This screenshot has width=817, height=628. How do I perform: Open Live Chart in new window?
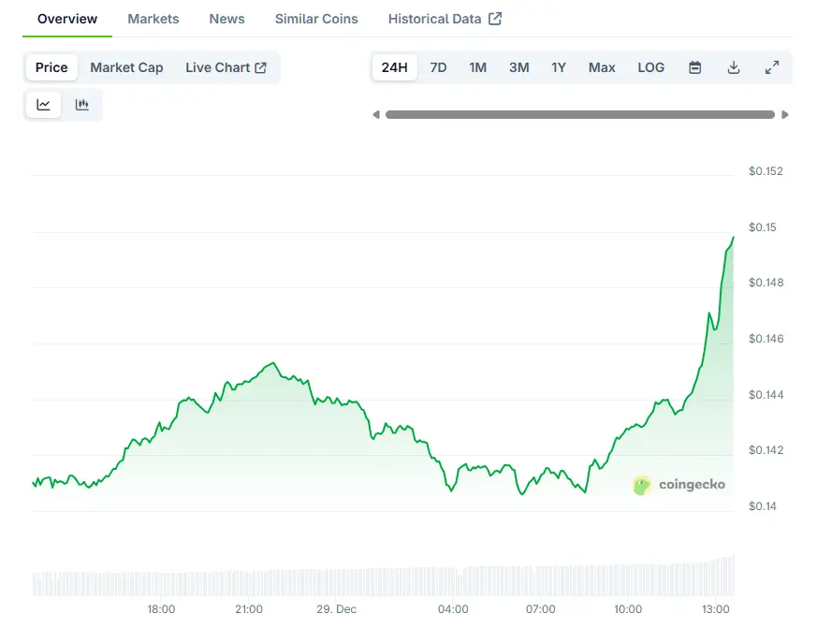[226, 67]
